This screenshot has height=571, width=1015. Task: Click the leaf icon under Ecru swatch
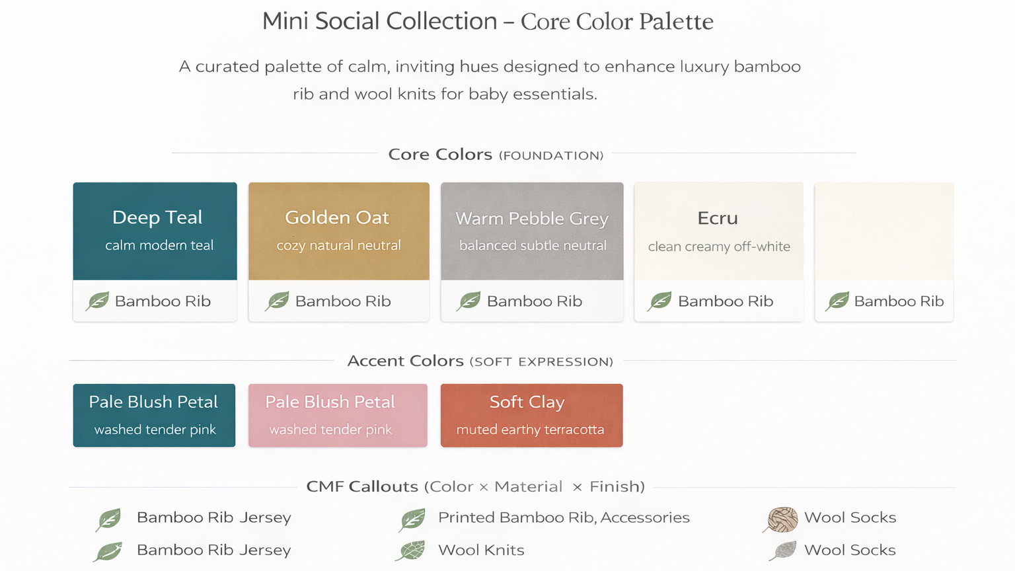(660, 301)
